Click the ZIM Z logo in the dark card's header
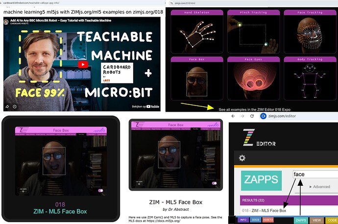Viewport: 338px width, 224px height. click(x=23, y=130)
